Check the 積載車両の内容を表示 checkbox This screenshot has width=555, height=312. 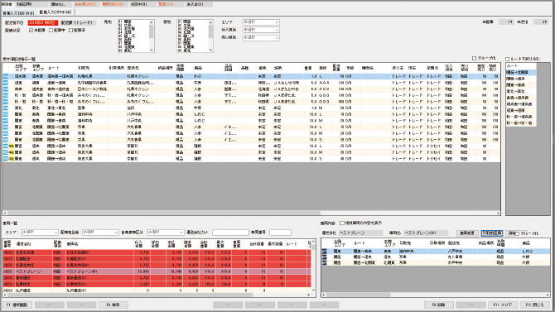pos(342,223)
